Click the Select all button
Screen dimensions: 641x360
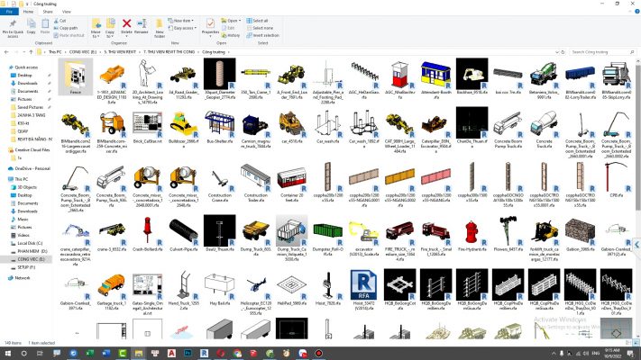click(260, 19)
